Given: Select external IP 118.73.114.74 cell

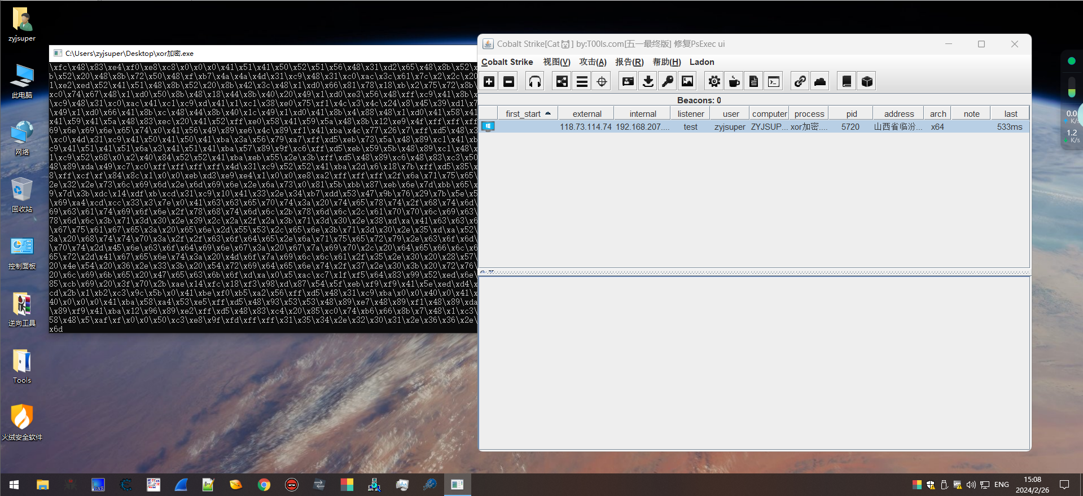Looking at the screenshot, I should [586, 127].
